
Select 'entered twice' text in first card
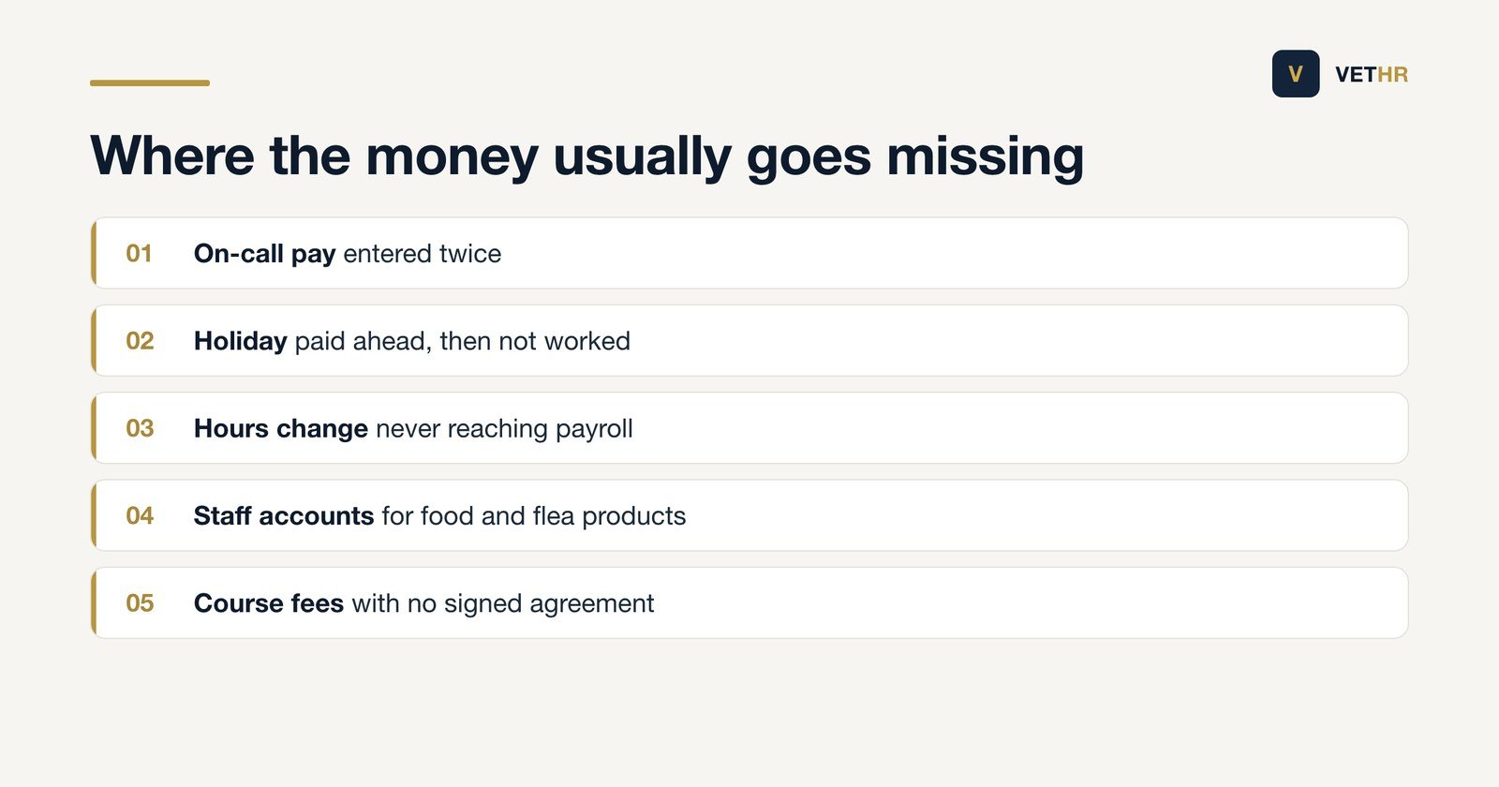tap(423, 254)
